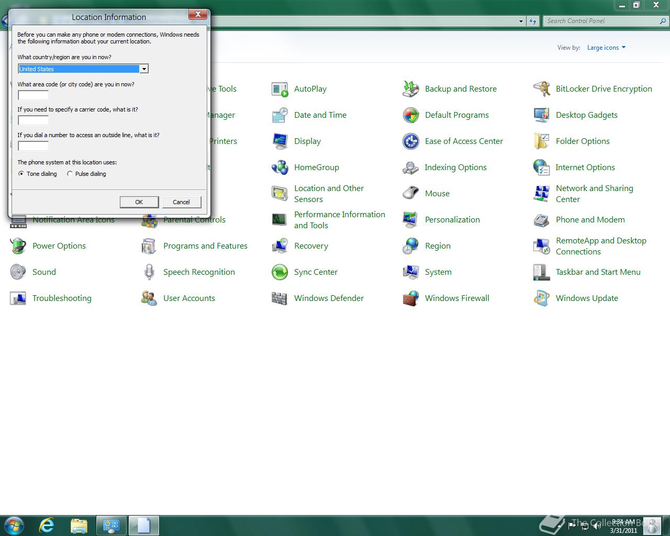Open the Parental Controls link

pyautogui.click(x=194, y=220)
